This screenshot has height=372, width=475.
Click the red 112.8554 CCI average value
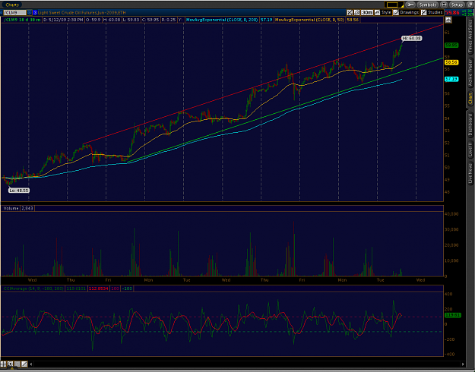tap(97, 288)
